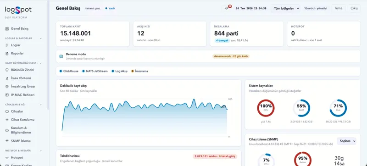The width and height of the screenshot is (367, 166).
Task: Open the notification bell icon
Action: point(226,8)
